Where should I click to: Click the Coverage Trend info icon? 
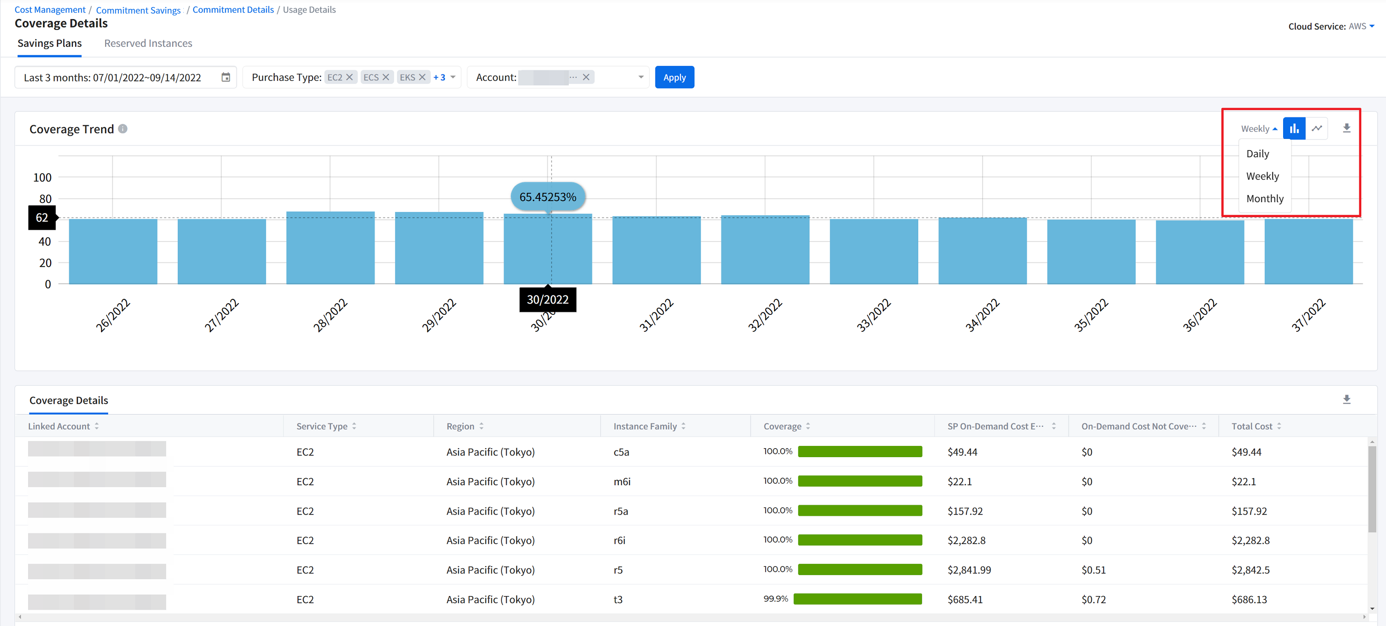coord(123,129)
